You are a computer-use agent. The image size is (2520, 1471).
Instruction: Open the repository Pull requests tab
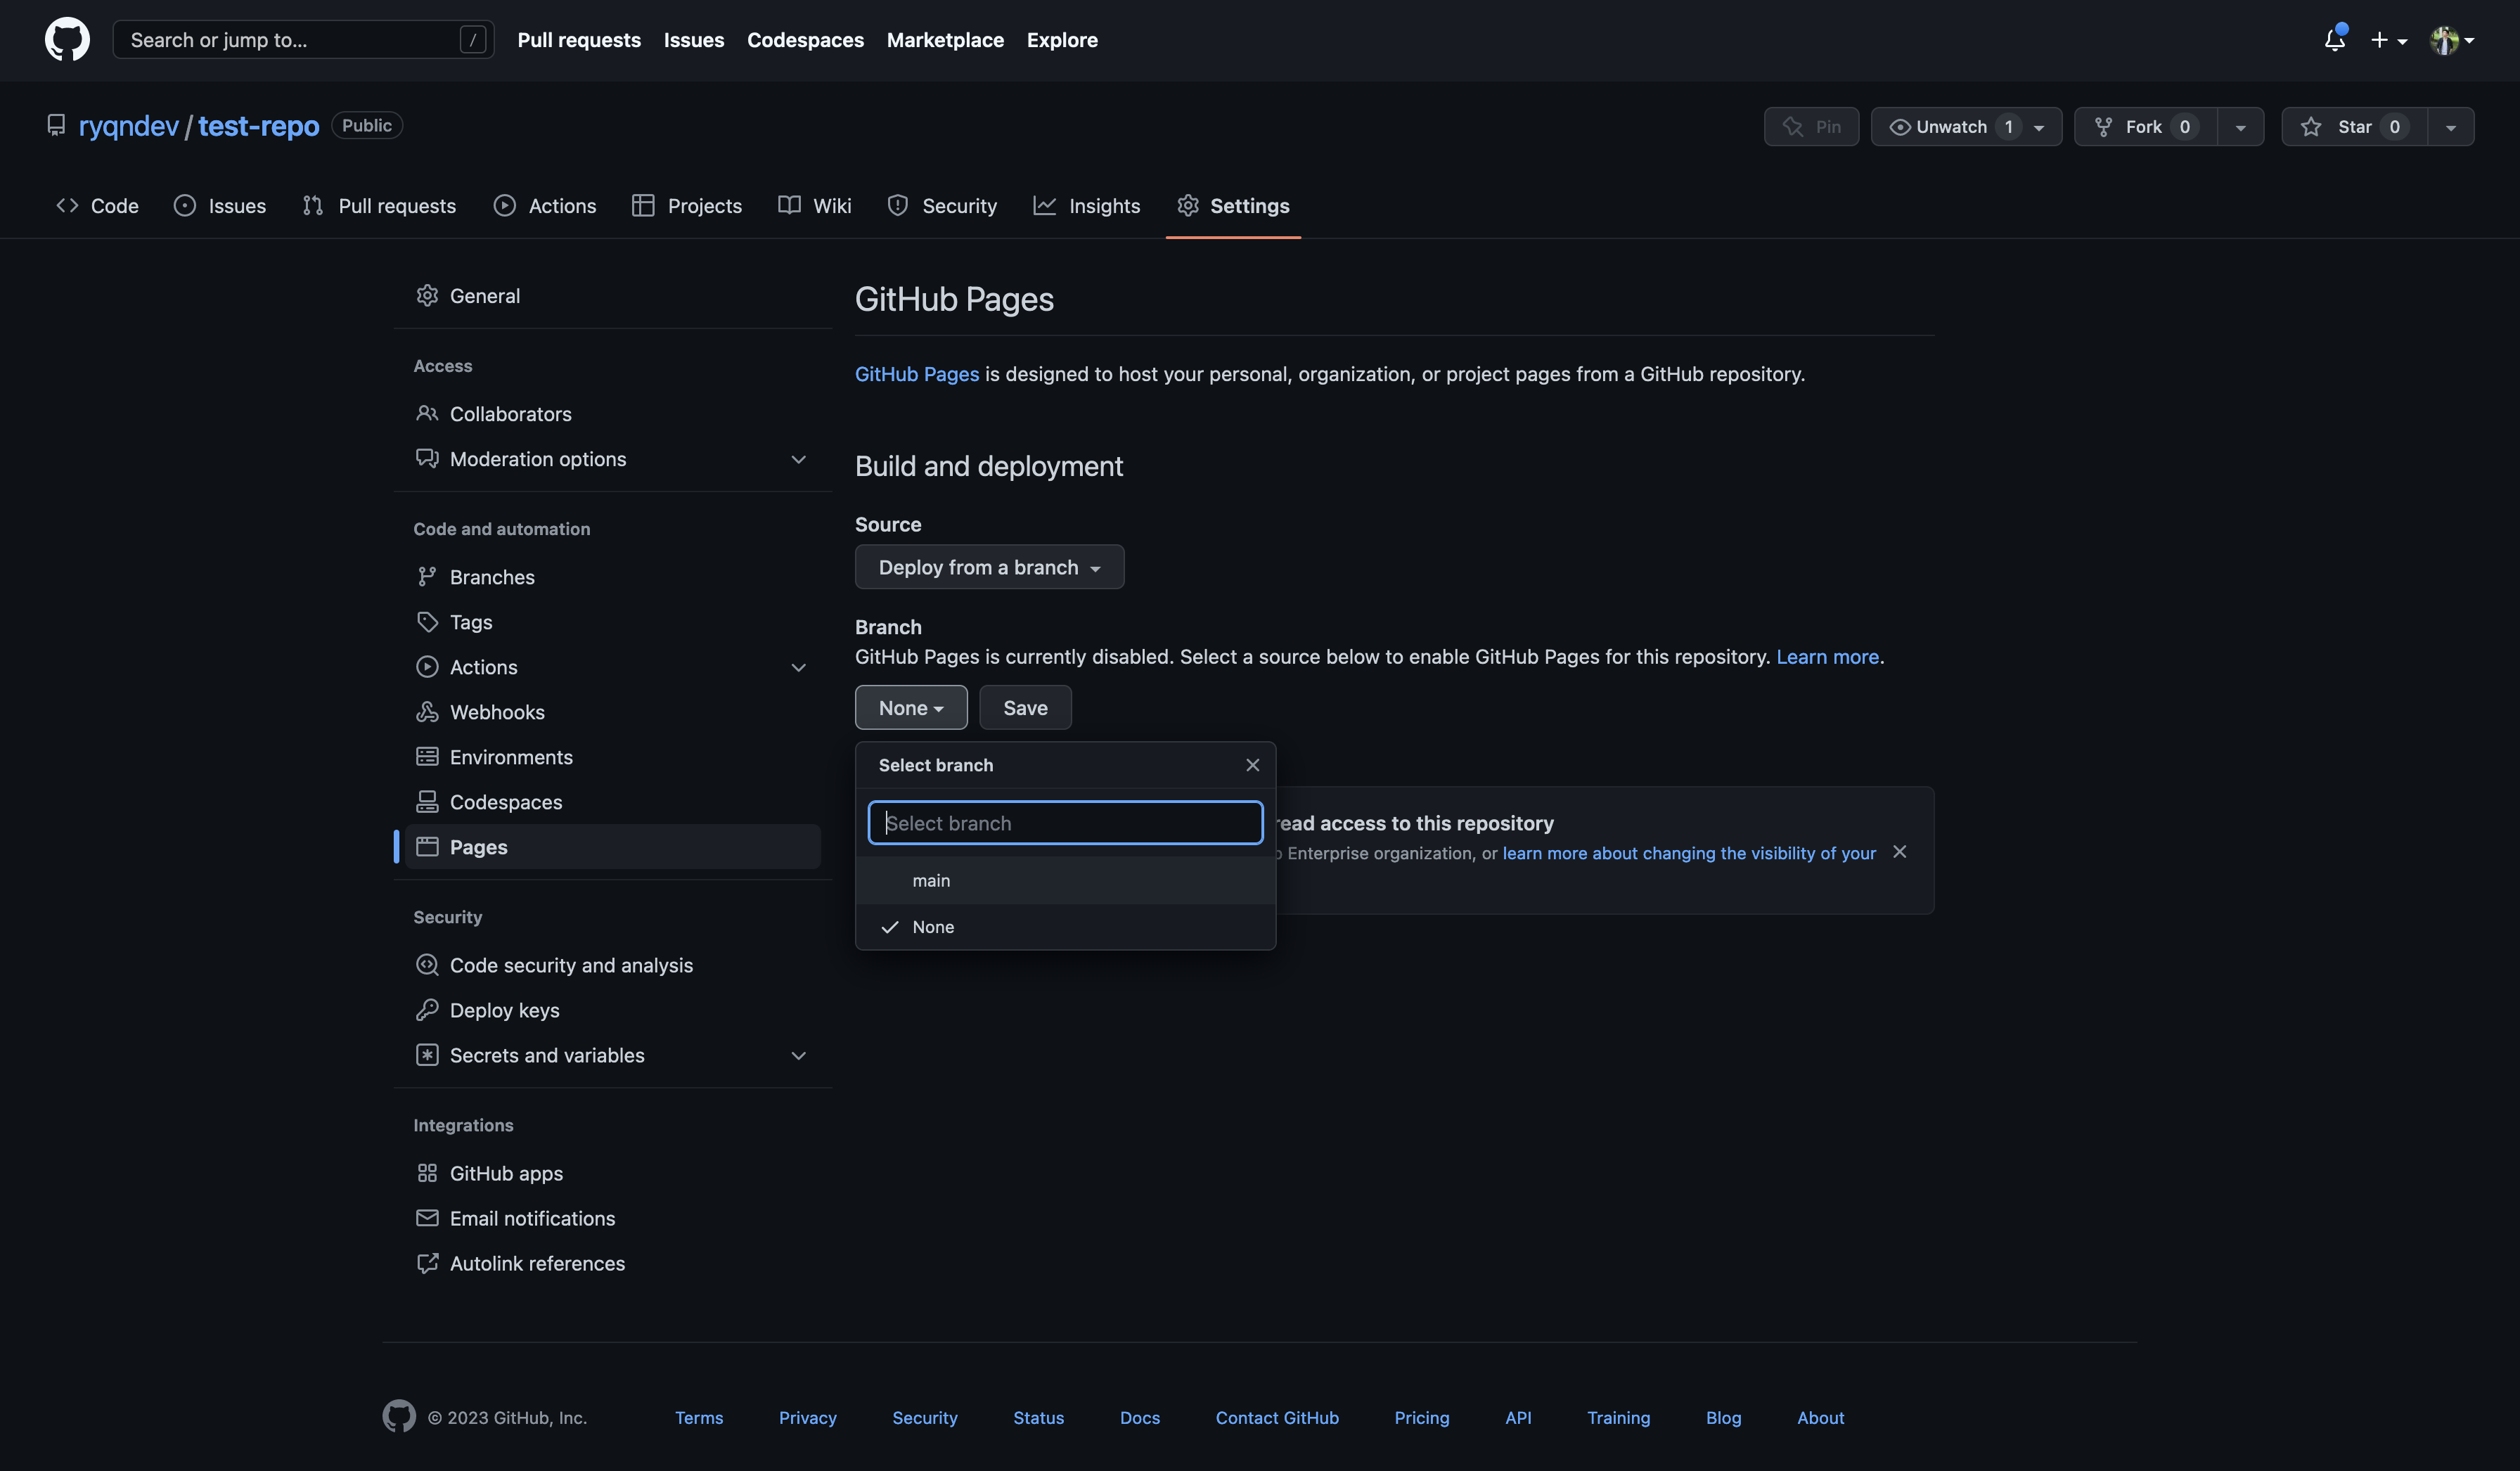pos(380,206)
